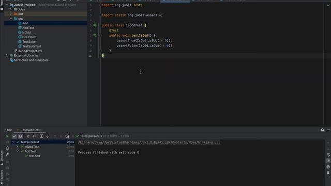331x186 pixels.
Task: Collapse the Junit4Project root node
Action: (7, 5)
